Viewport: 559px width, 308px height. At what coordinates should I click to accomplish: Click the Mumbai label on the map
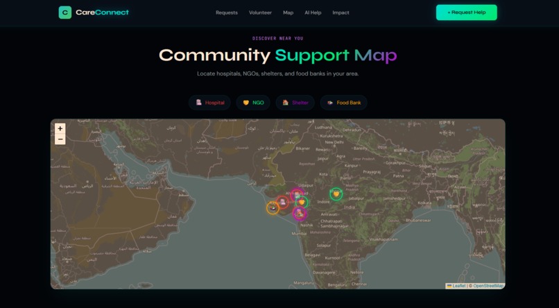tap(299, 234)
